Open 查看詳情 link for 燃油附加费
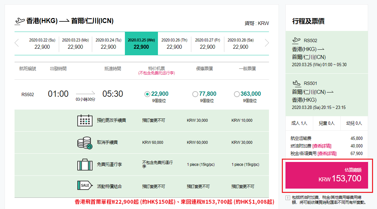377x209 pixels. [x=322, y=146]
